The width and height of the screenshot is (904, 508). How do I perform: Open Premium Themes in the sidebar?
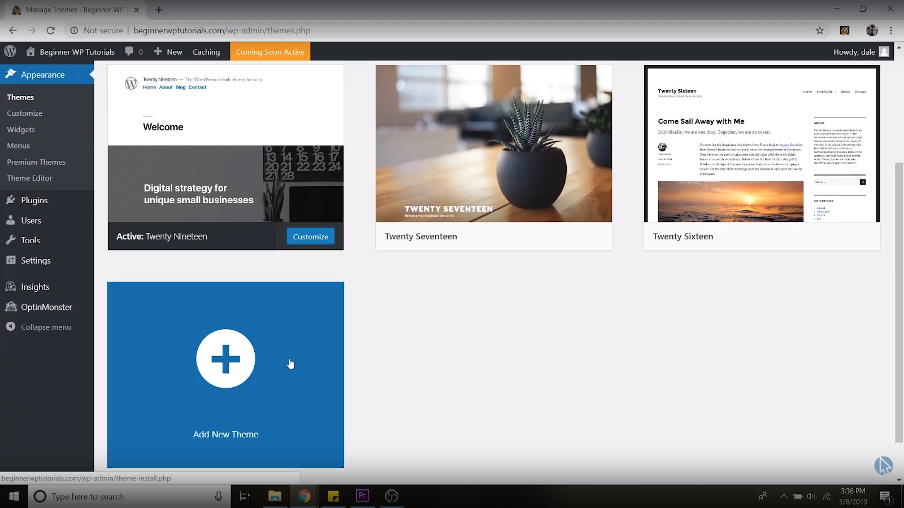pyautogui.click(x=36, y=162)
